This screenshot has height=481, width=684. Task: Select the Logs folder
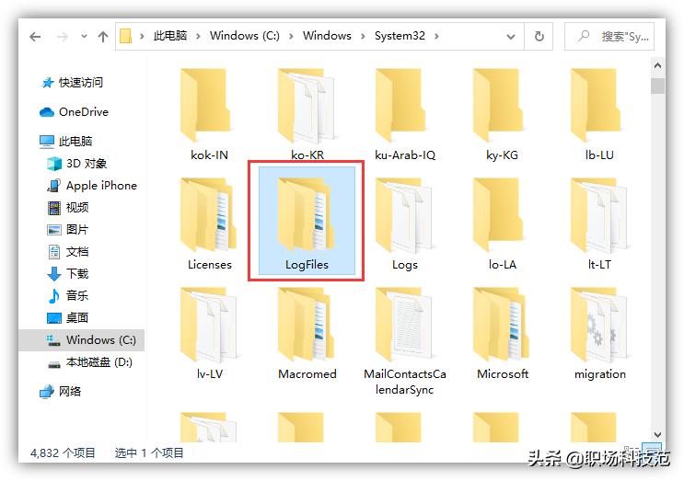pyautogui.click(x=405, y=223)
